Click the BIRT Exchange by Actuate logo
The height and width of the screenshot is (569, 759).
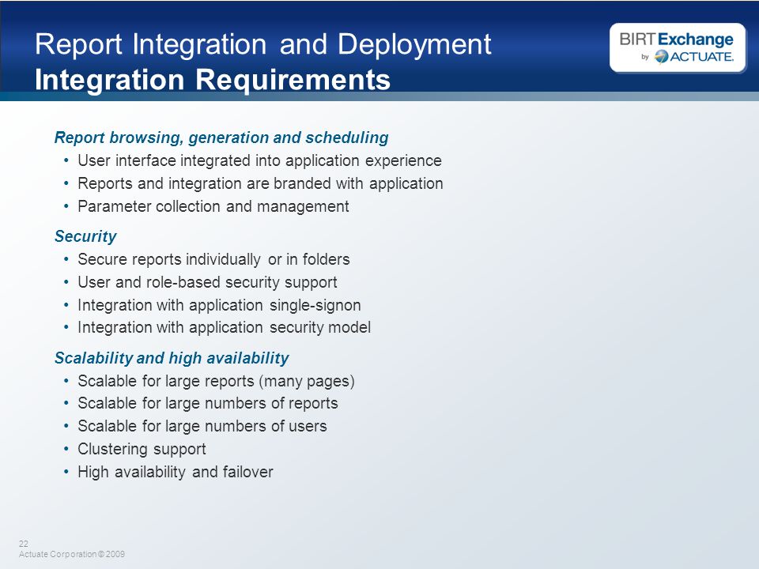678,48
